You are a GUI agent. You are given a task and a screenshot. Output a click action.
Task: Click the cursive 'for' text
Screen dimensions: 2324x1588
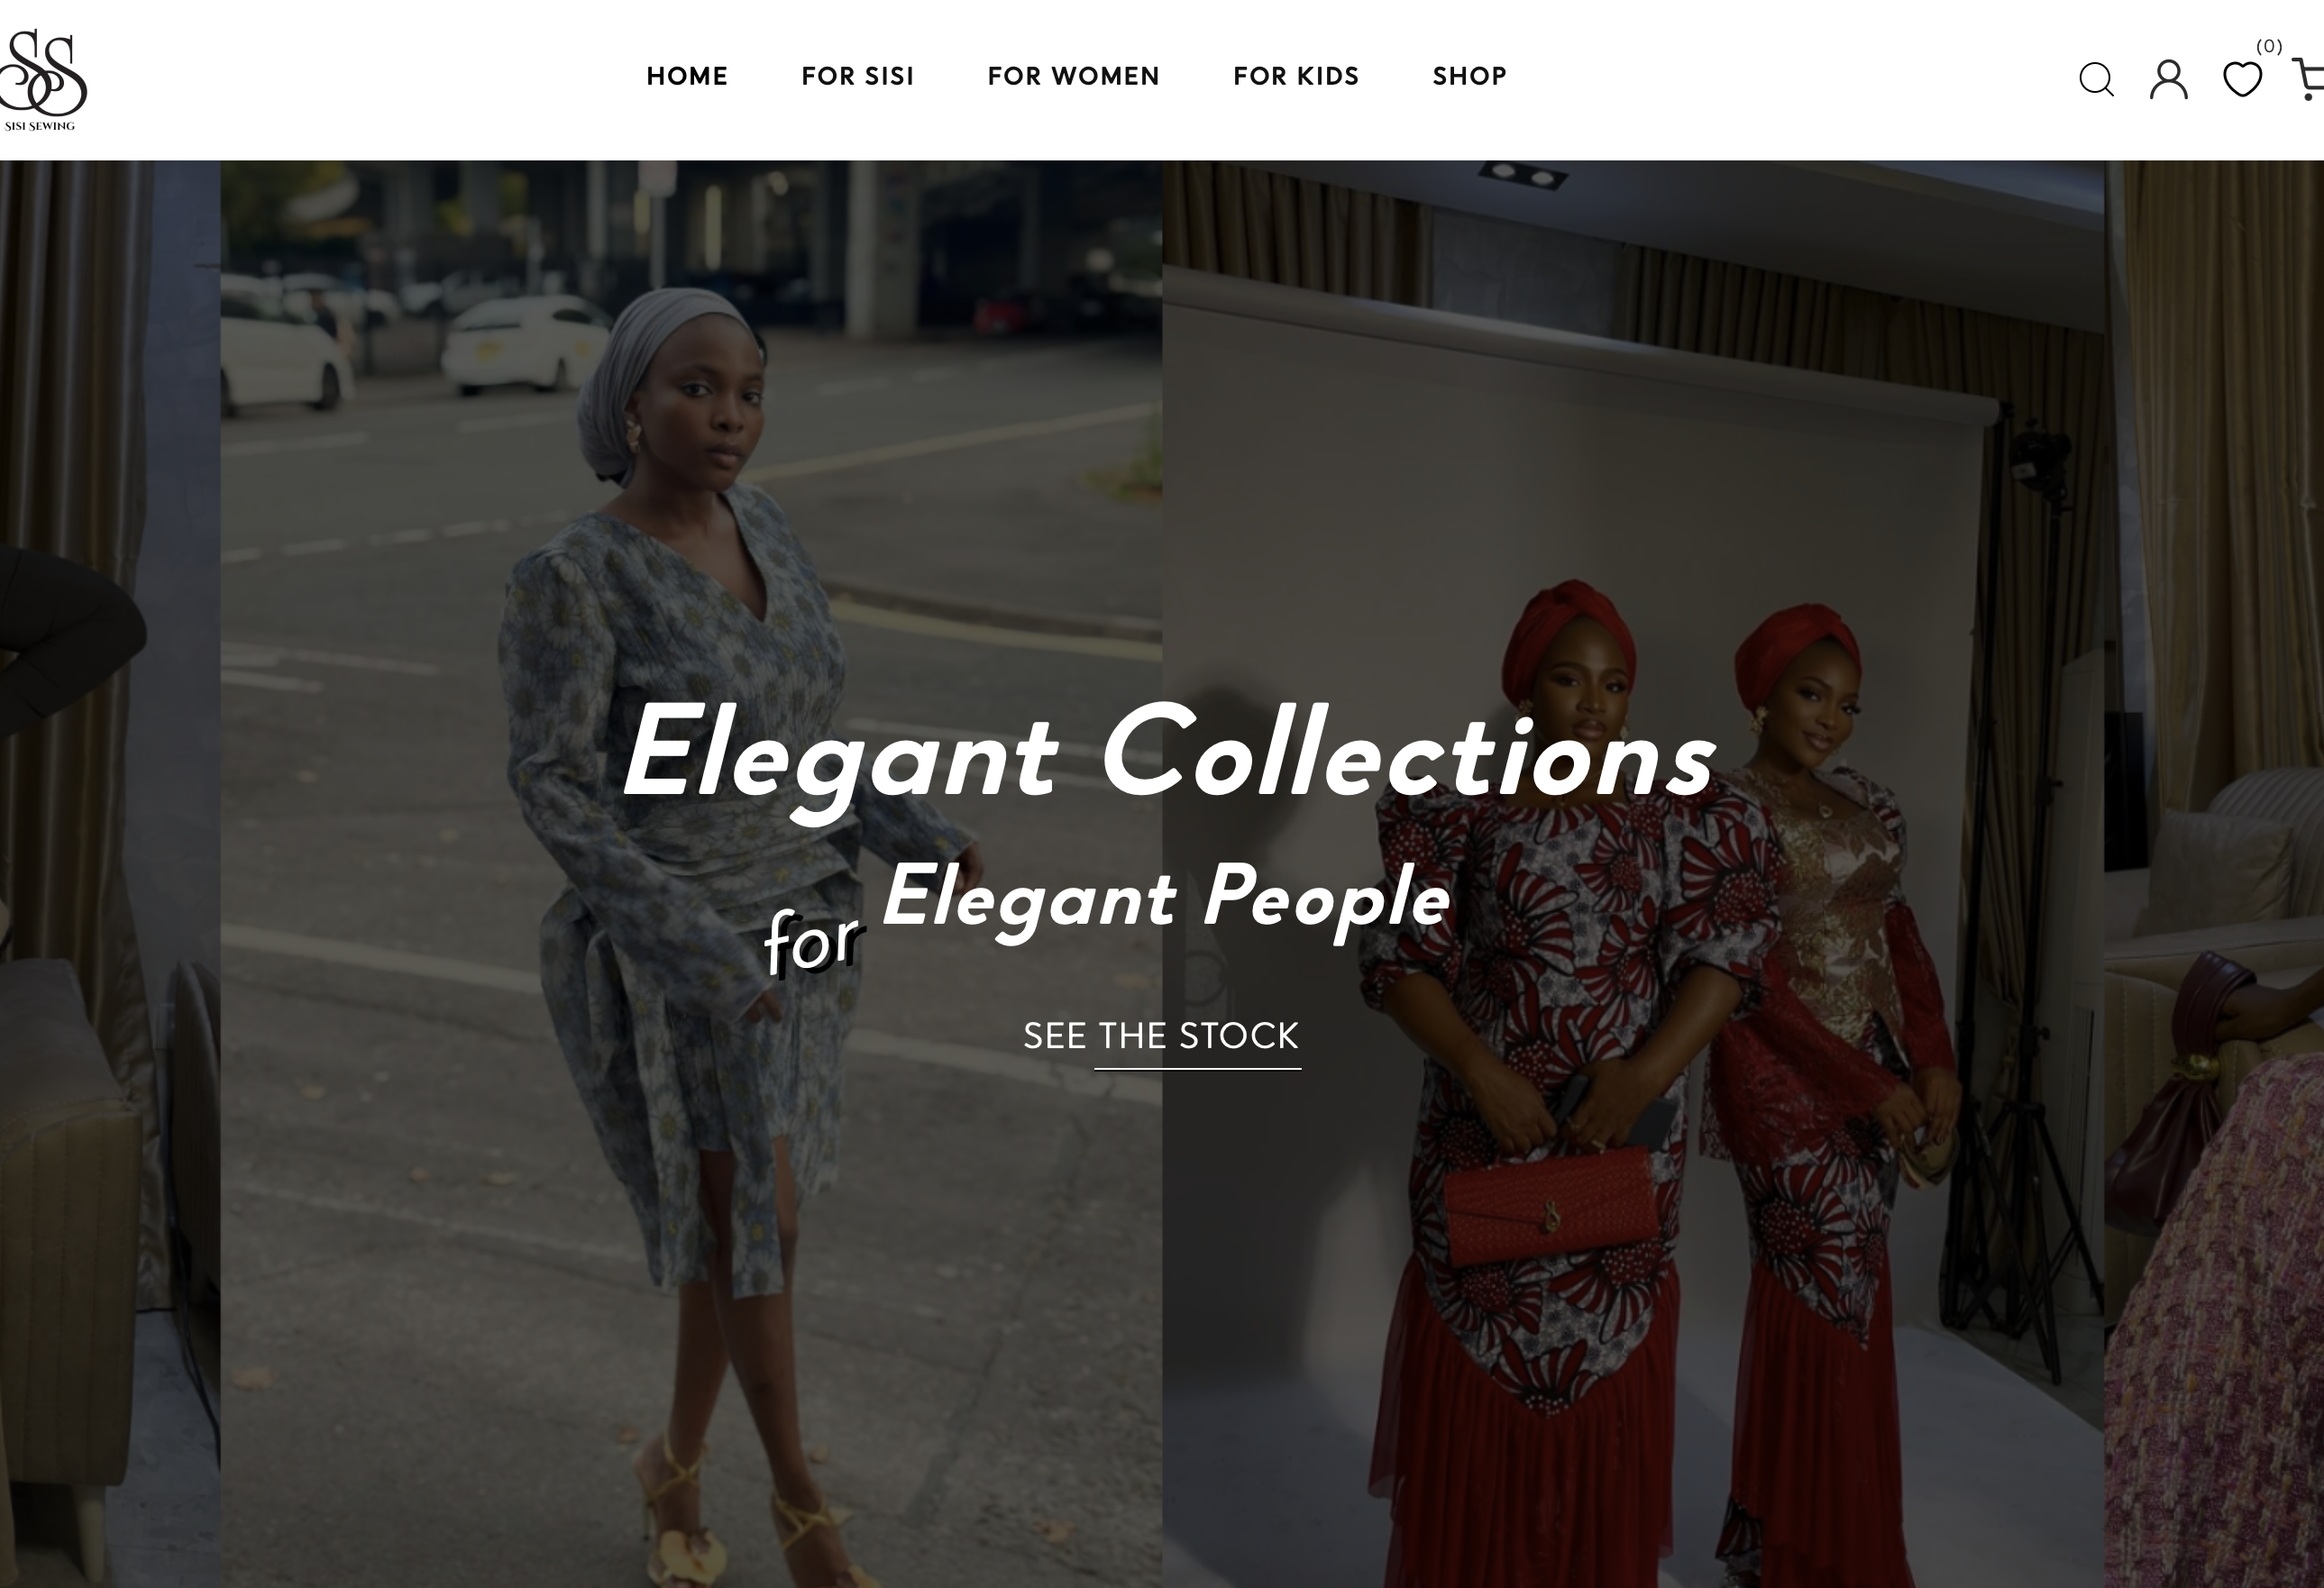(x=813, y=941)
